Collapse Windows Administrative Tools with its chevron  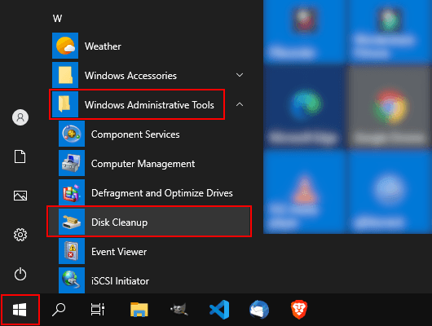[x=240, y=104]
